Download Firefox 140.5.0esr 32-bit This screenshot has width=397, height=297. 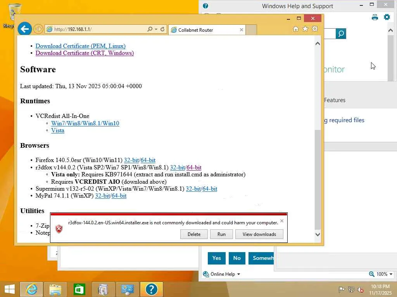point(131,160)
